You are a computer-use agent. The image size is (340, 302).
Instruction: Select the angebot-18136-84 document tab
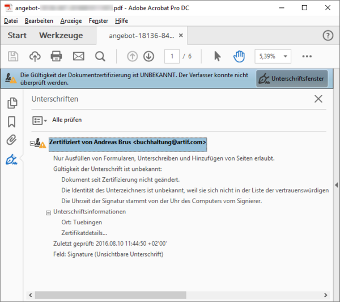pos(141,36)
